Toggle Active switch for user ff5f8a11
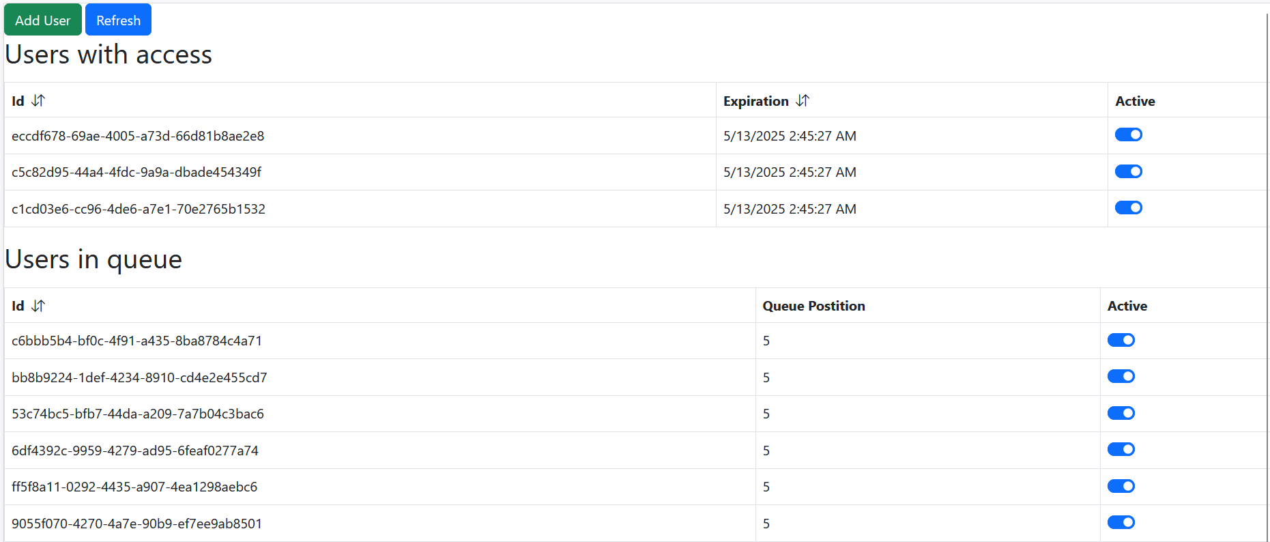Screen dimensions: 1270x542 pos(1121,486)
